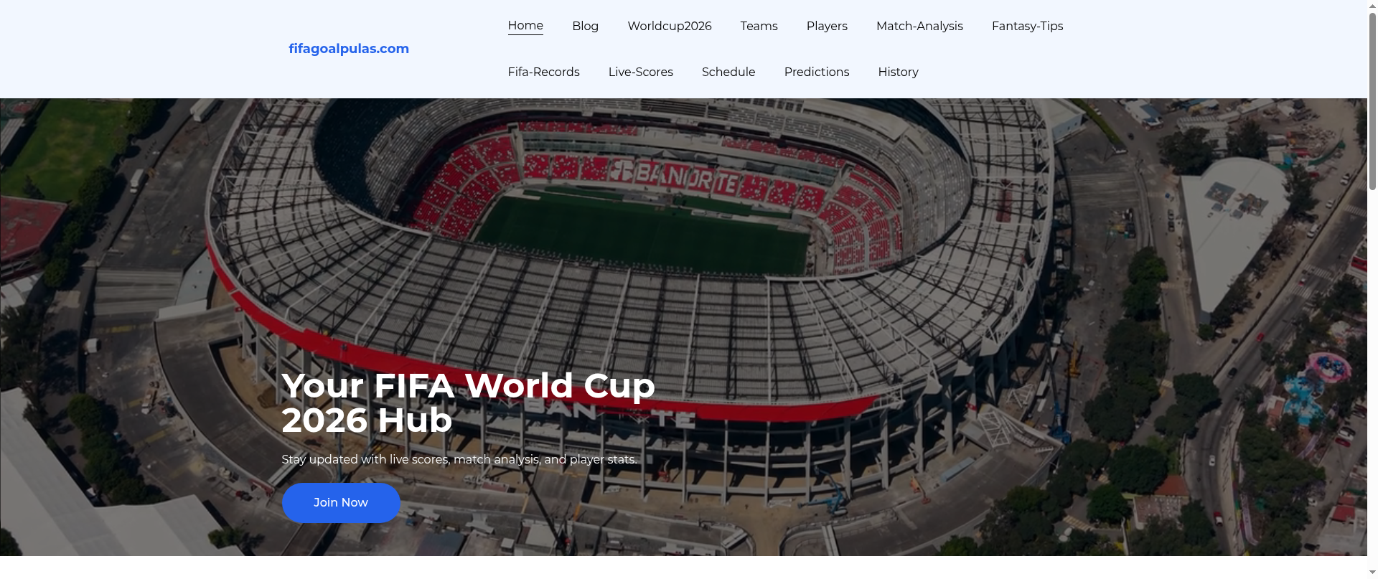The image size is (1378, 579).
Task: Click the page's vertical scrollbar thumb
Action: (x=1372, y=100)
